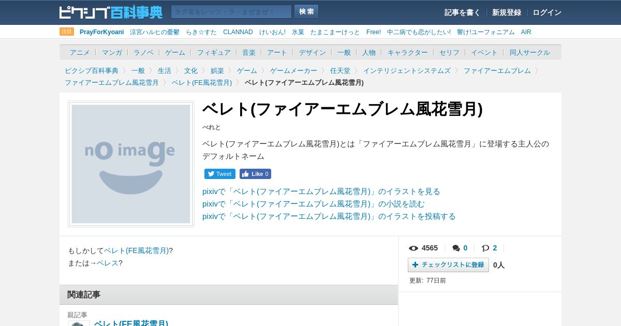
Task: Open the 涼宮ハルヒの憂鬱 trending tag
Action: 155,32
